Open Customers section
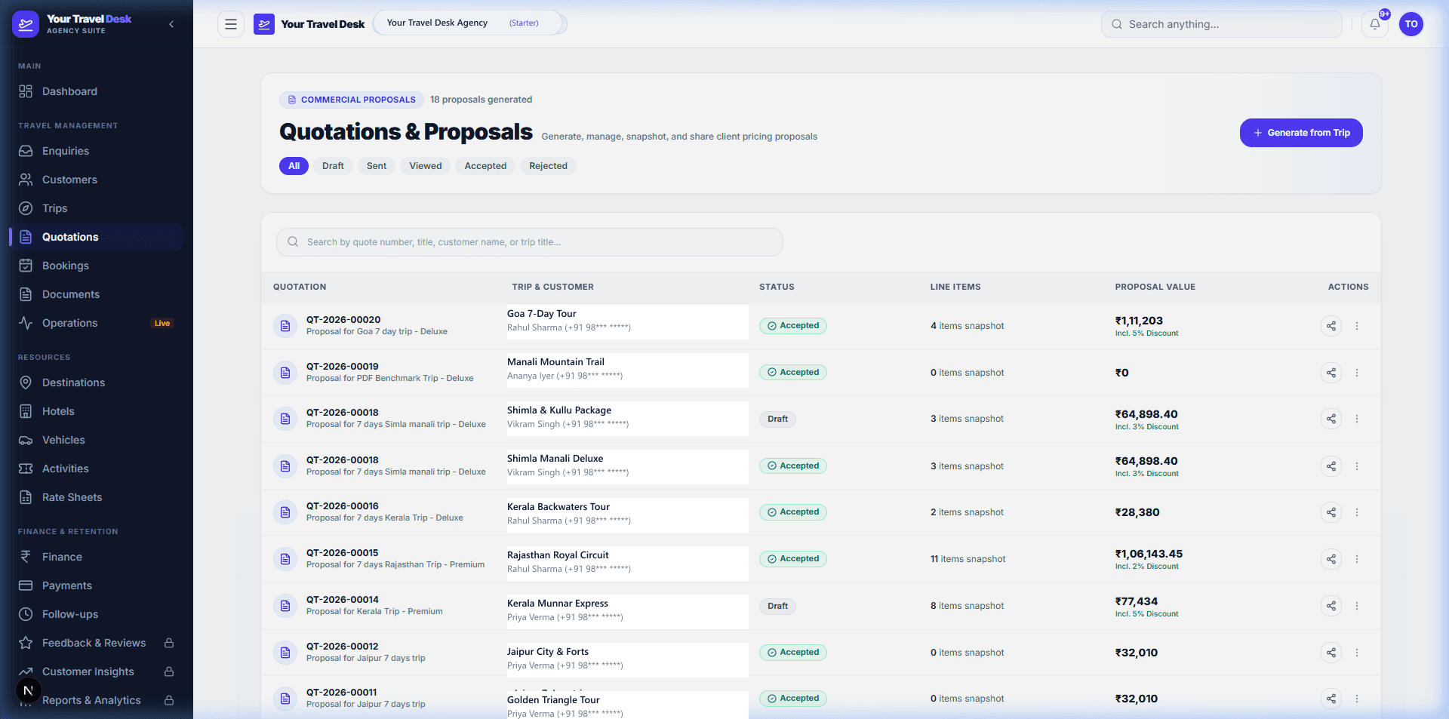 pyautogui.click(x=97, y=180)
